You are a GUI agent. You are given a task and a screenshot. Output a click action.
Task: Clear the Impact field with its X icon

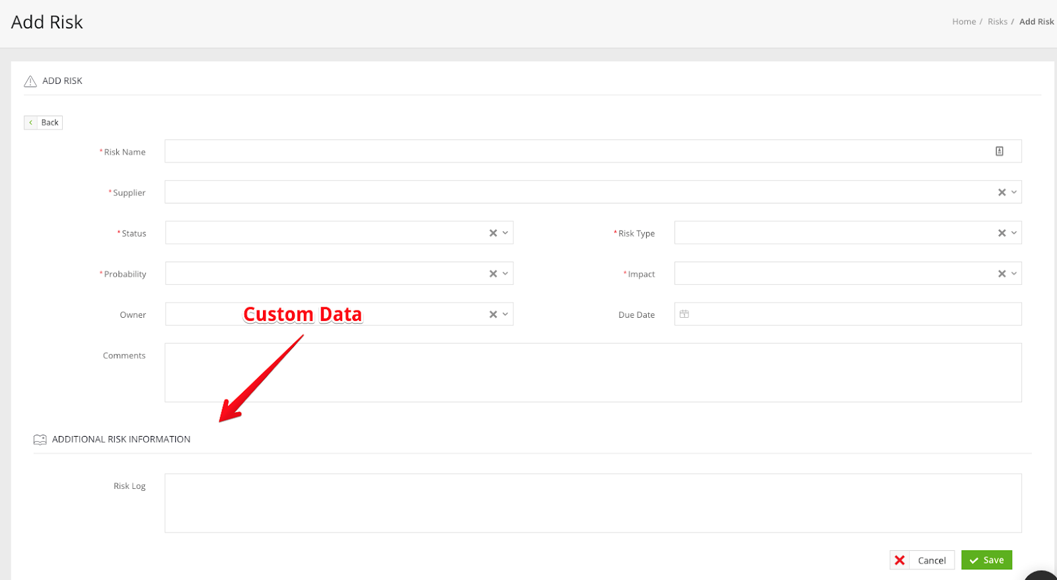pyautogui.click(x=1002, y=273)
